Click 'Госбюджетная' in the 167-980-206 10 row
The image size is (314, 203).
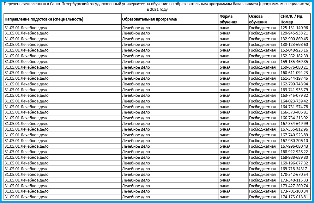click(262, 140)
